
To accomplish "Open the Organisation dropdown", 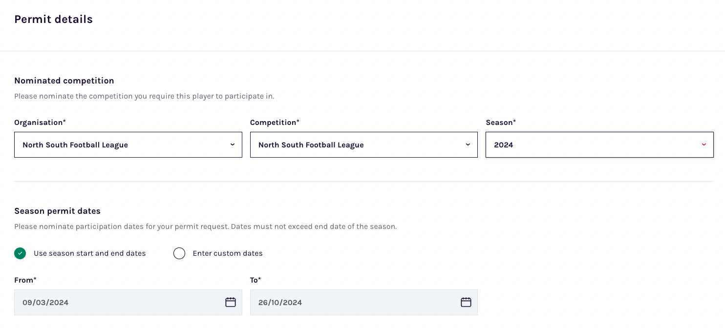I will click(128, 145).
